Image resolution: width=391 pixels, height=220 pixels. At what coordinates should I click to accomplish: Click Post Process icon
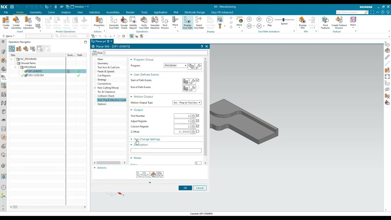[x=165, y=23]
